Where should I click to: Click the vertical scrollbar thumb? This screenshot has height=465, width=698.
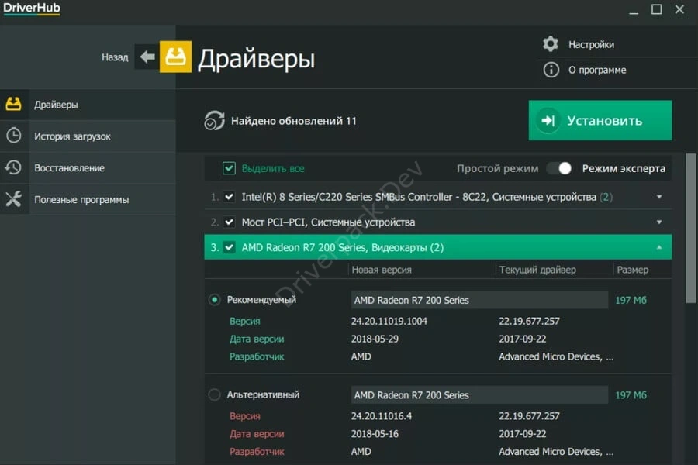[690, 229]
